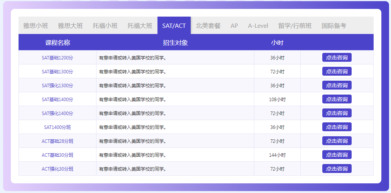391x193 pixels.
Task: Open the SAT基础1200分 course link
Action: (x=58, y=58)
